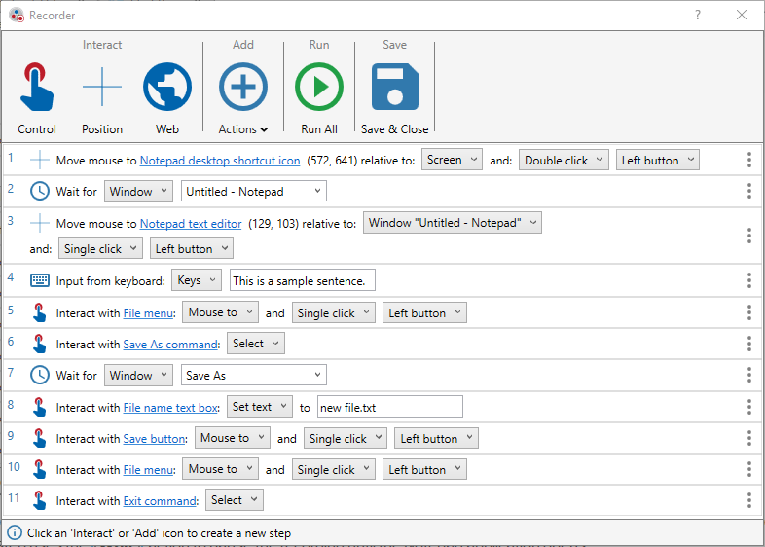
Task: Click the keyboard icon on step 4
Action: pyautogui.click(x=40, y=280)
